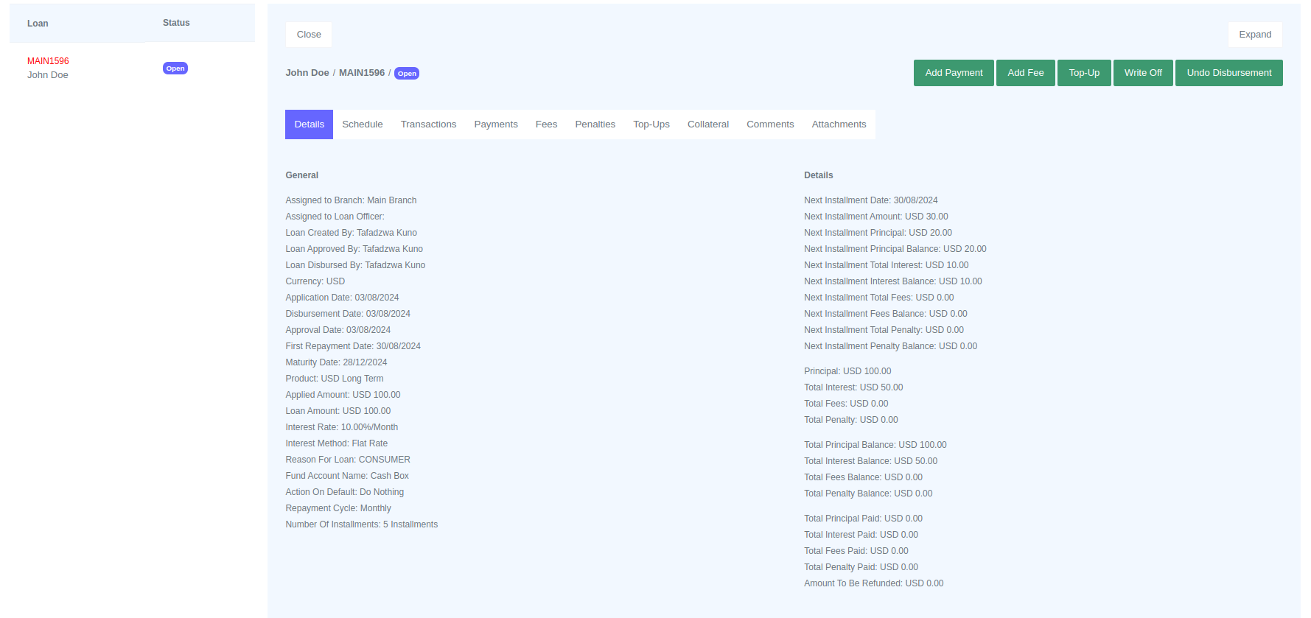This screenshot has width=1311, height=618.
Task: Click the Expand button
Action: pos(1254,35)
